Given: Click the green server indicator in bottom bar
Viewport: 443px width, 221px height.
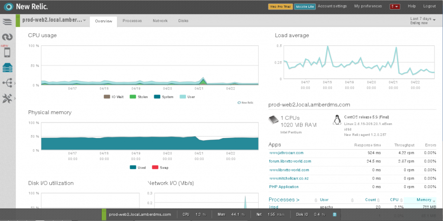Looking at the screenshot, I should tap(104, 215).
